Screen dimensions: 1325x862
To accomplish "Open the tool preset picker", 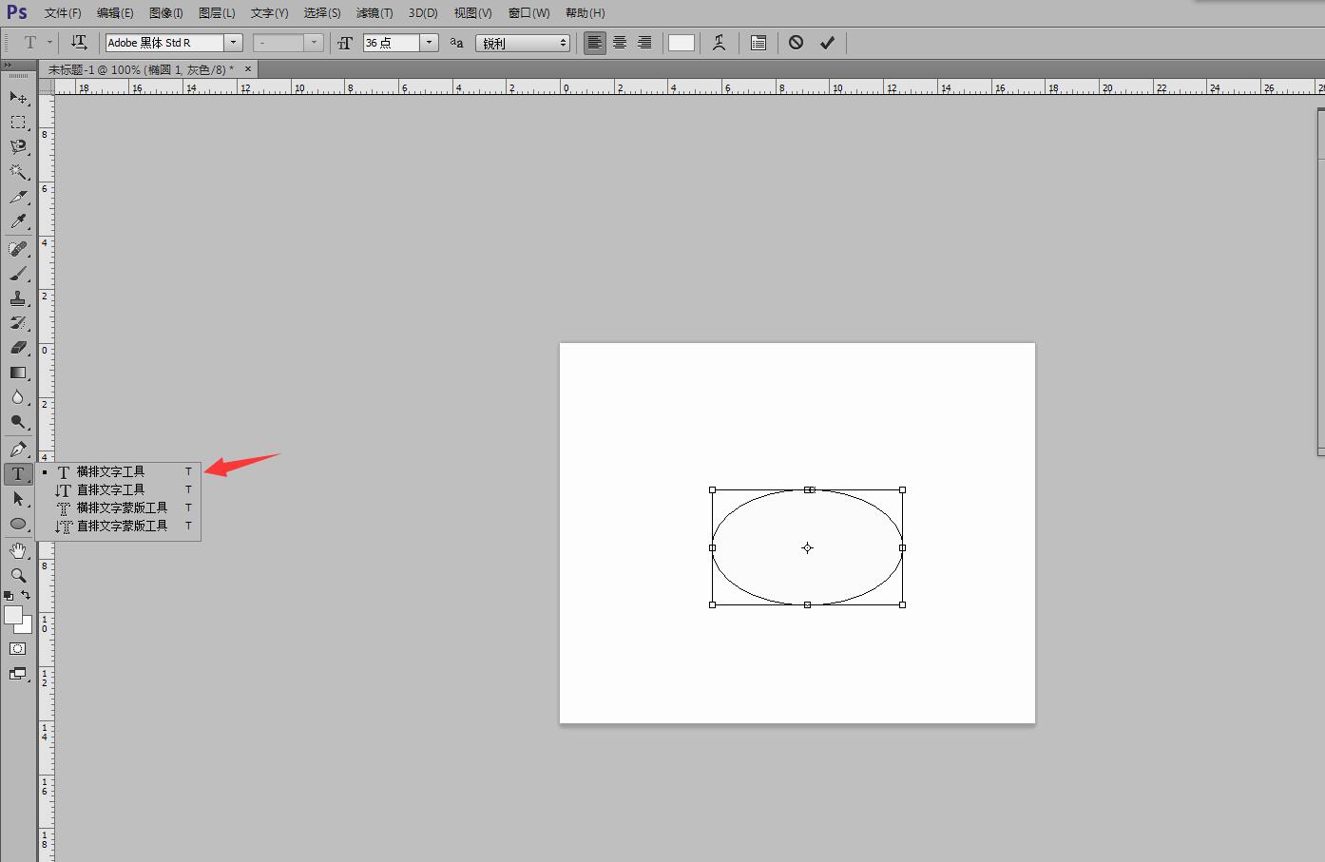I will [x=36, y=43].
